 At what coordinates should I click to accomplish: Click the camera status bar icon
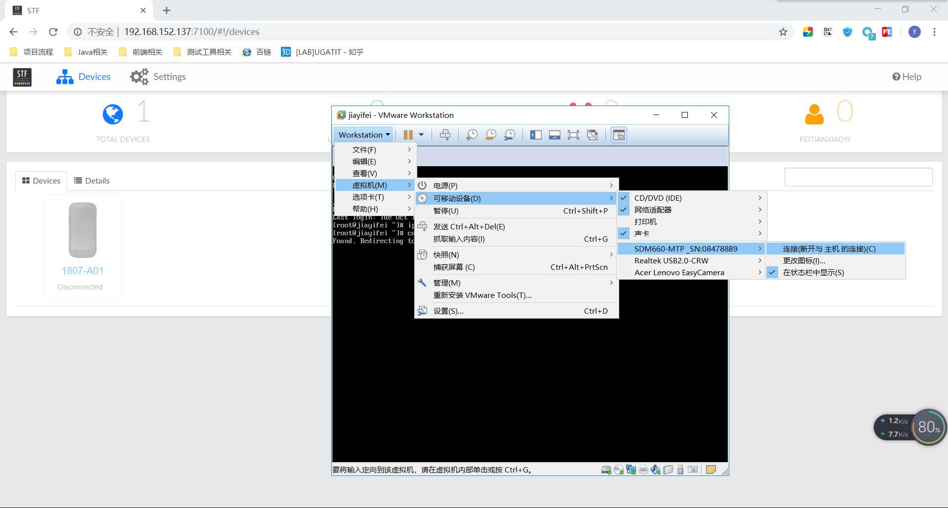(x=693, y=470)
